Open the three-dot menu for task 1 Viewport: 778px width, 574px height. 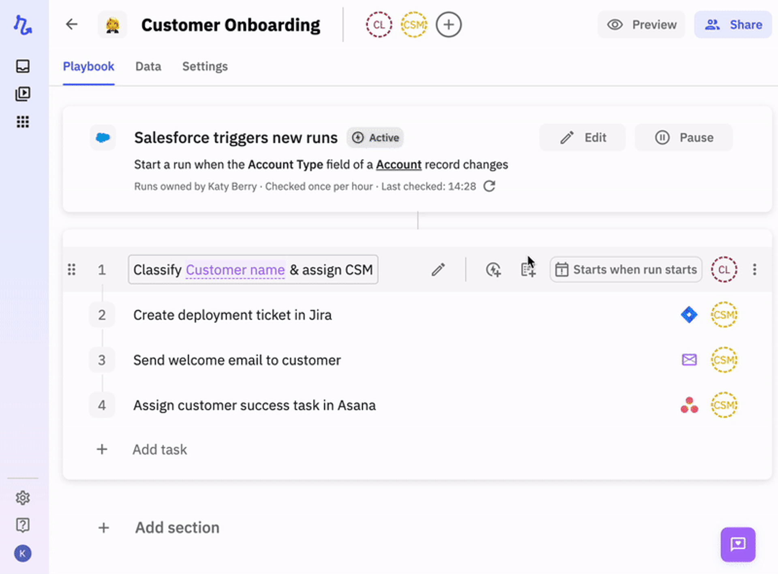click(754, 270)
